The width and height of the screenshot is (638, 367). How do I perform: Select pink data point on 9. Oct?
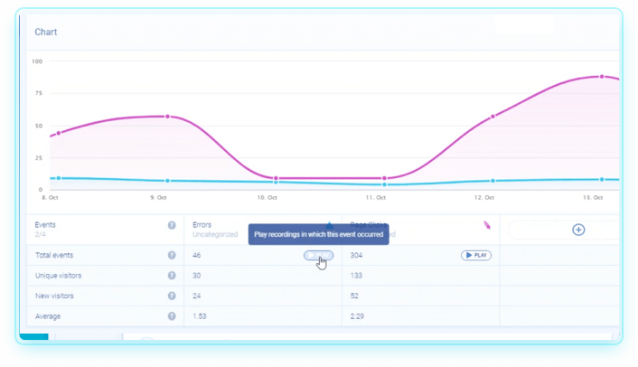168,117
